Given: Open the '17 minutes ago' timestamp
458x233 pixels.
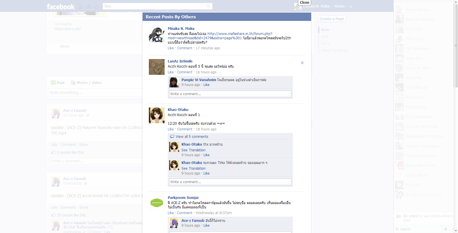Looking at the screenshot, I should click(x=208, y=48).
